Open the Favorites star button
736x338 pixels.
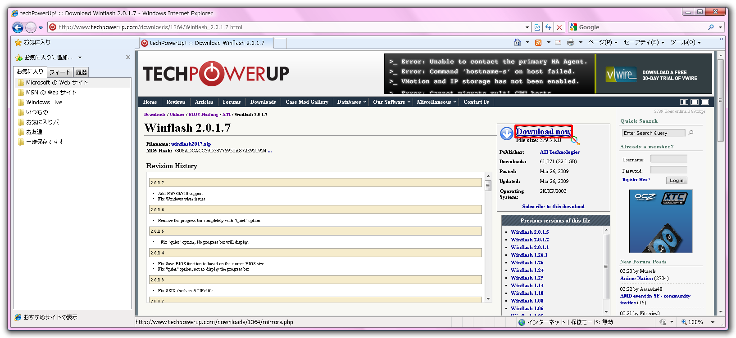tap(32, 42)
